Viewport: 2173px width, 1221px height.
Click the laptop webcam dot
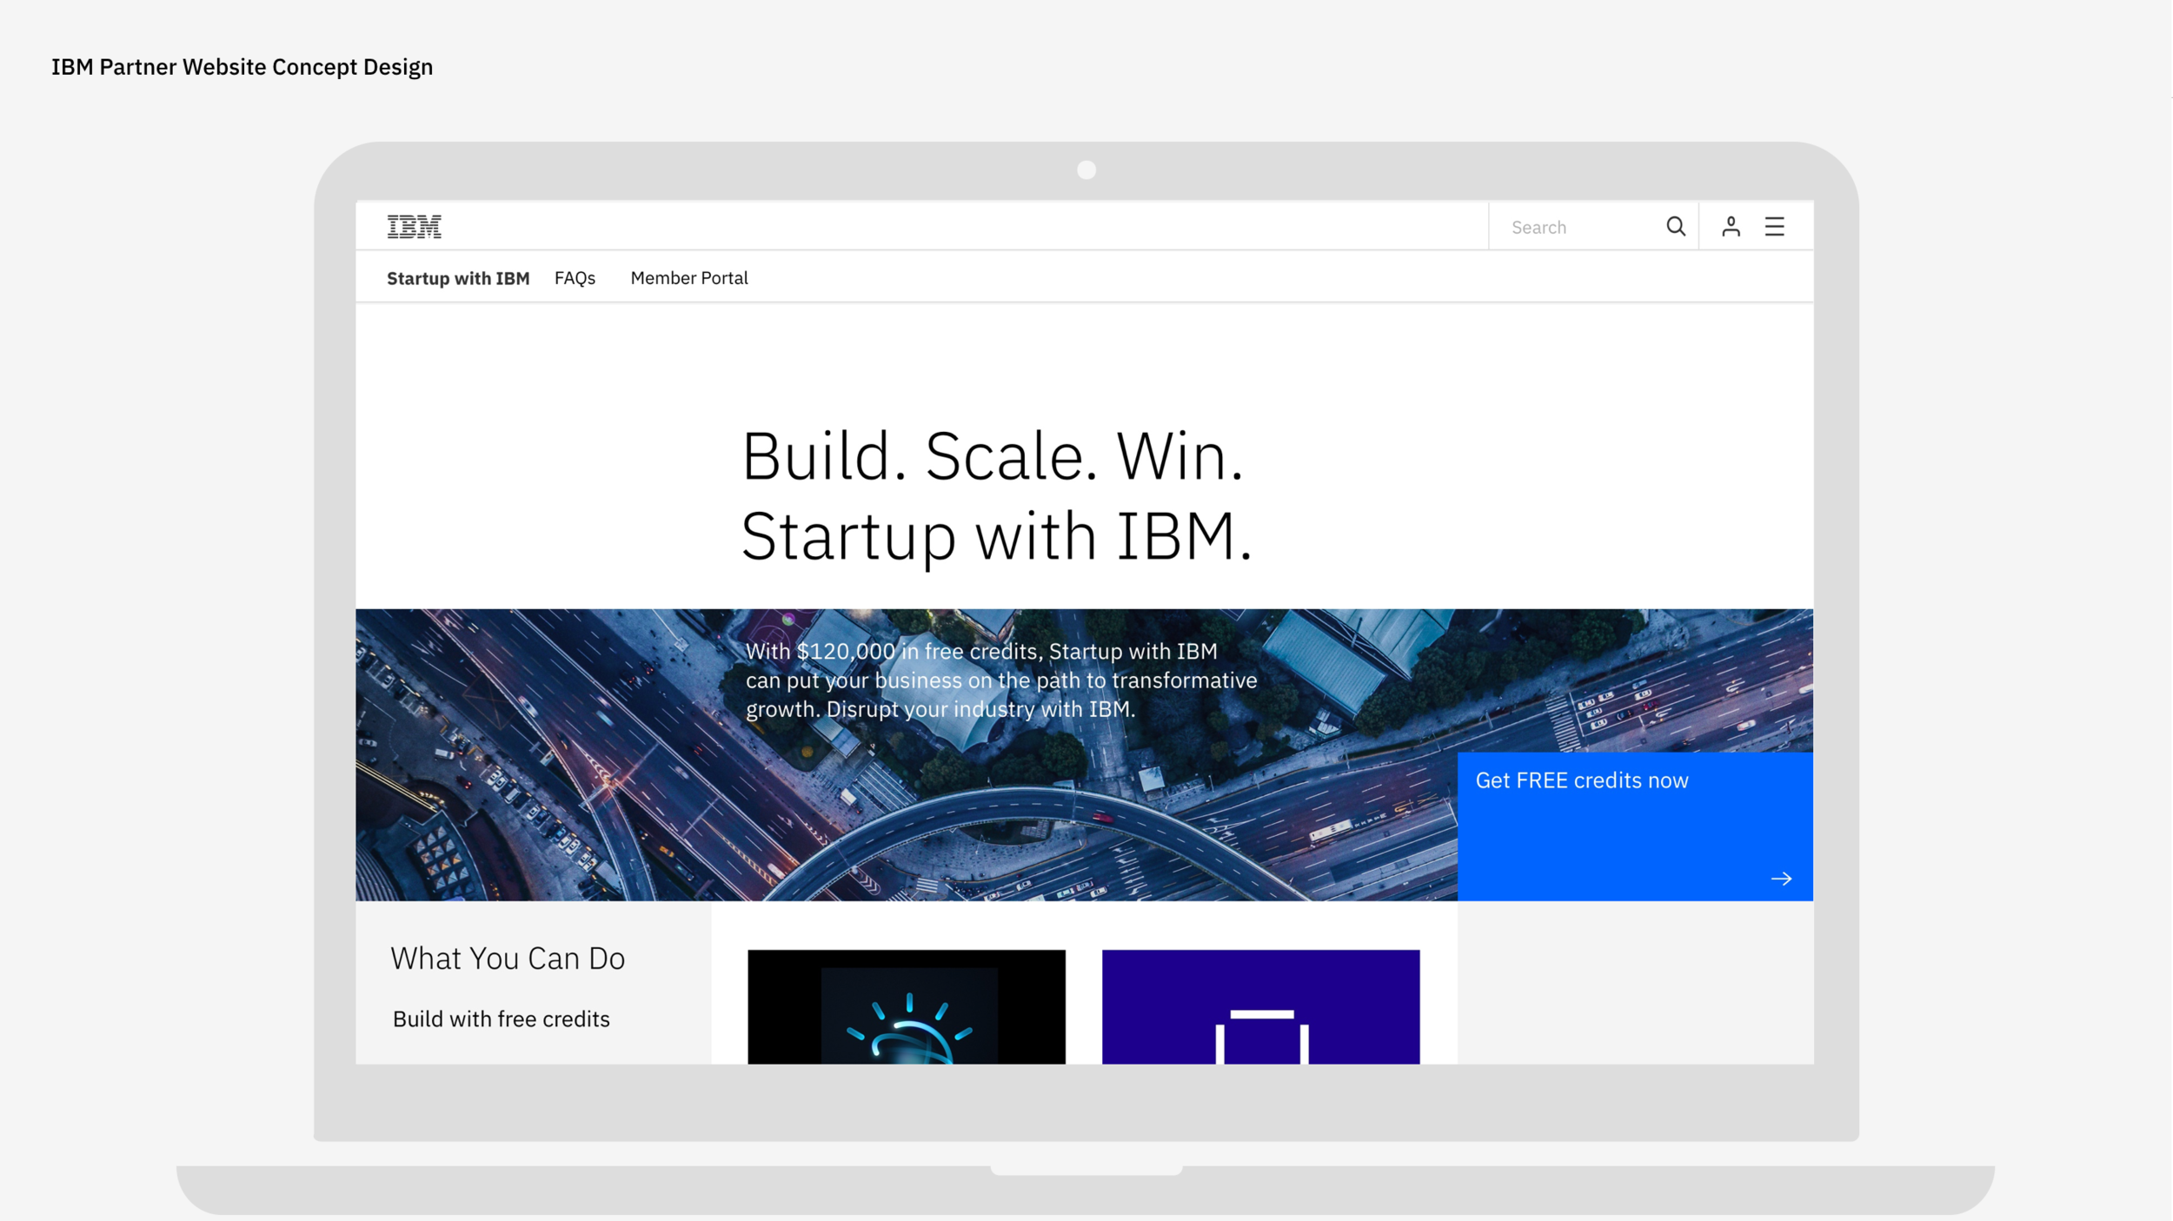click(1086, 170)
